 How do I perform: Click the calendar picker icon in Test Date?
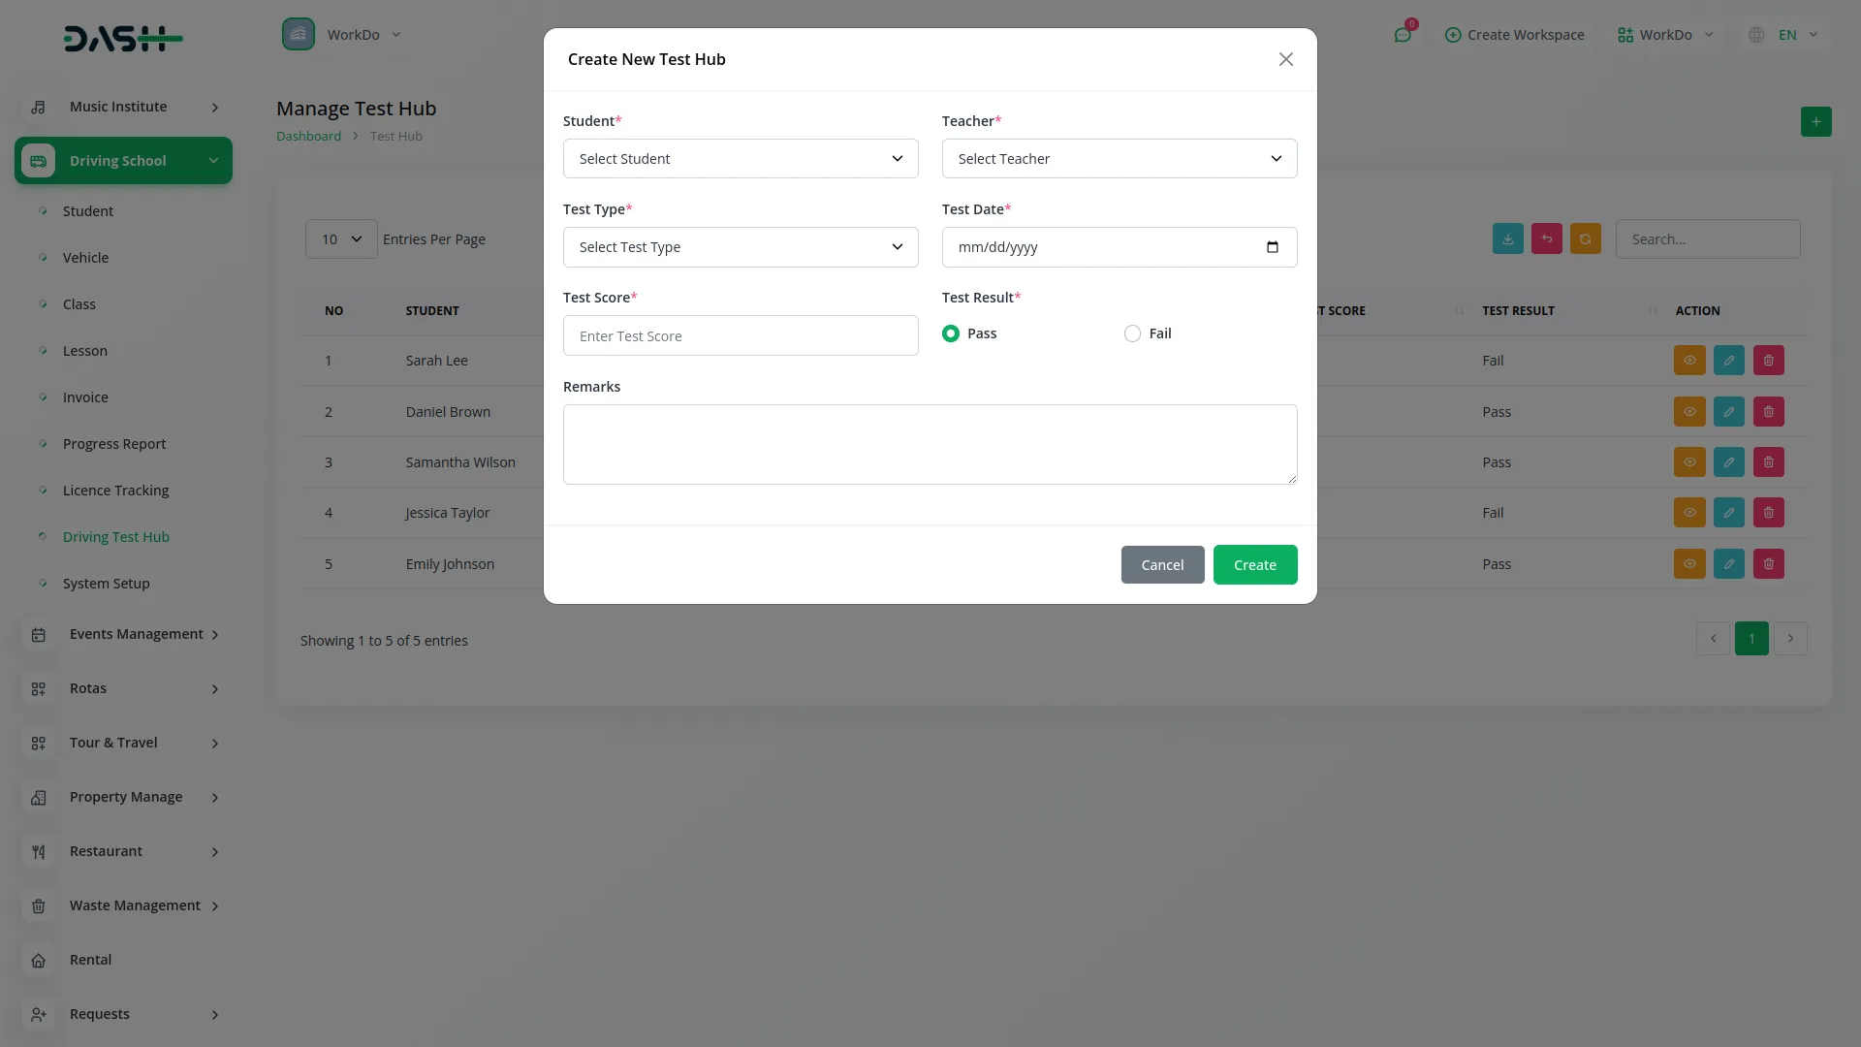[x=1273, y=247]
